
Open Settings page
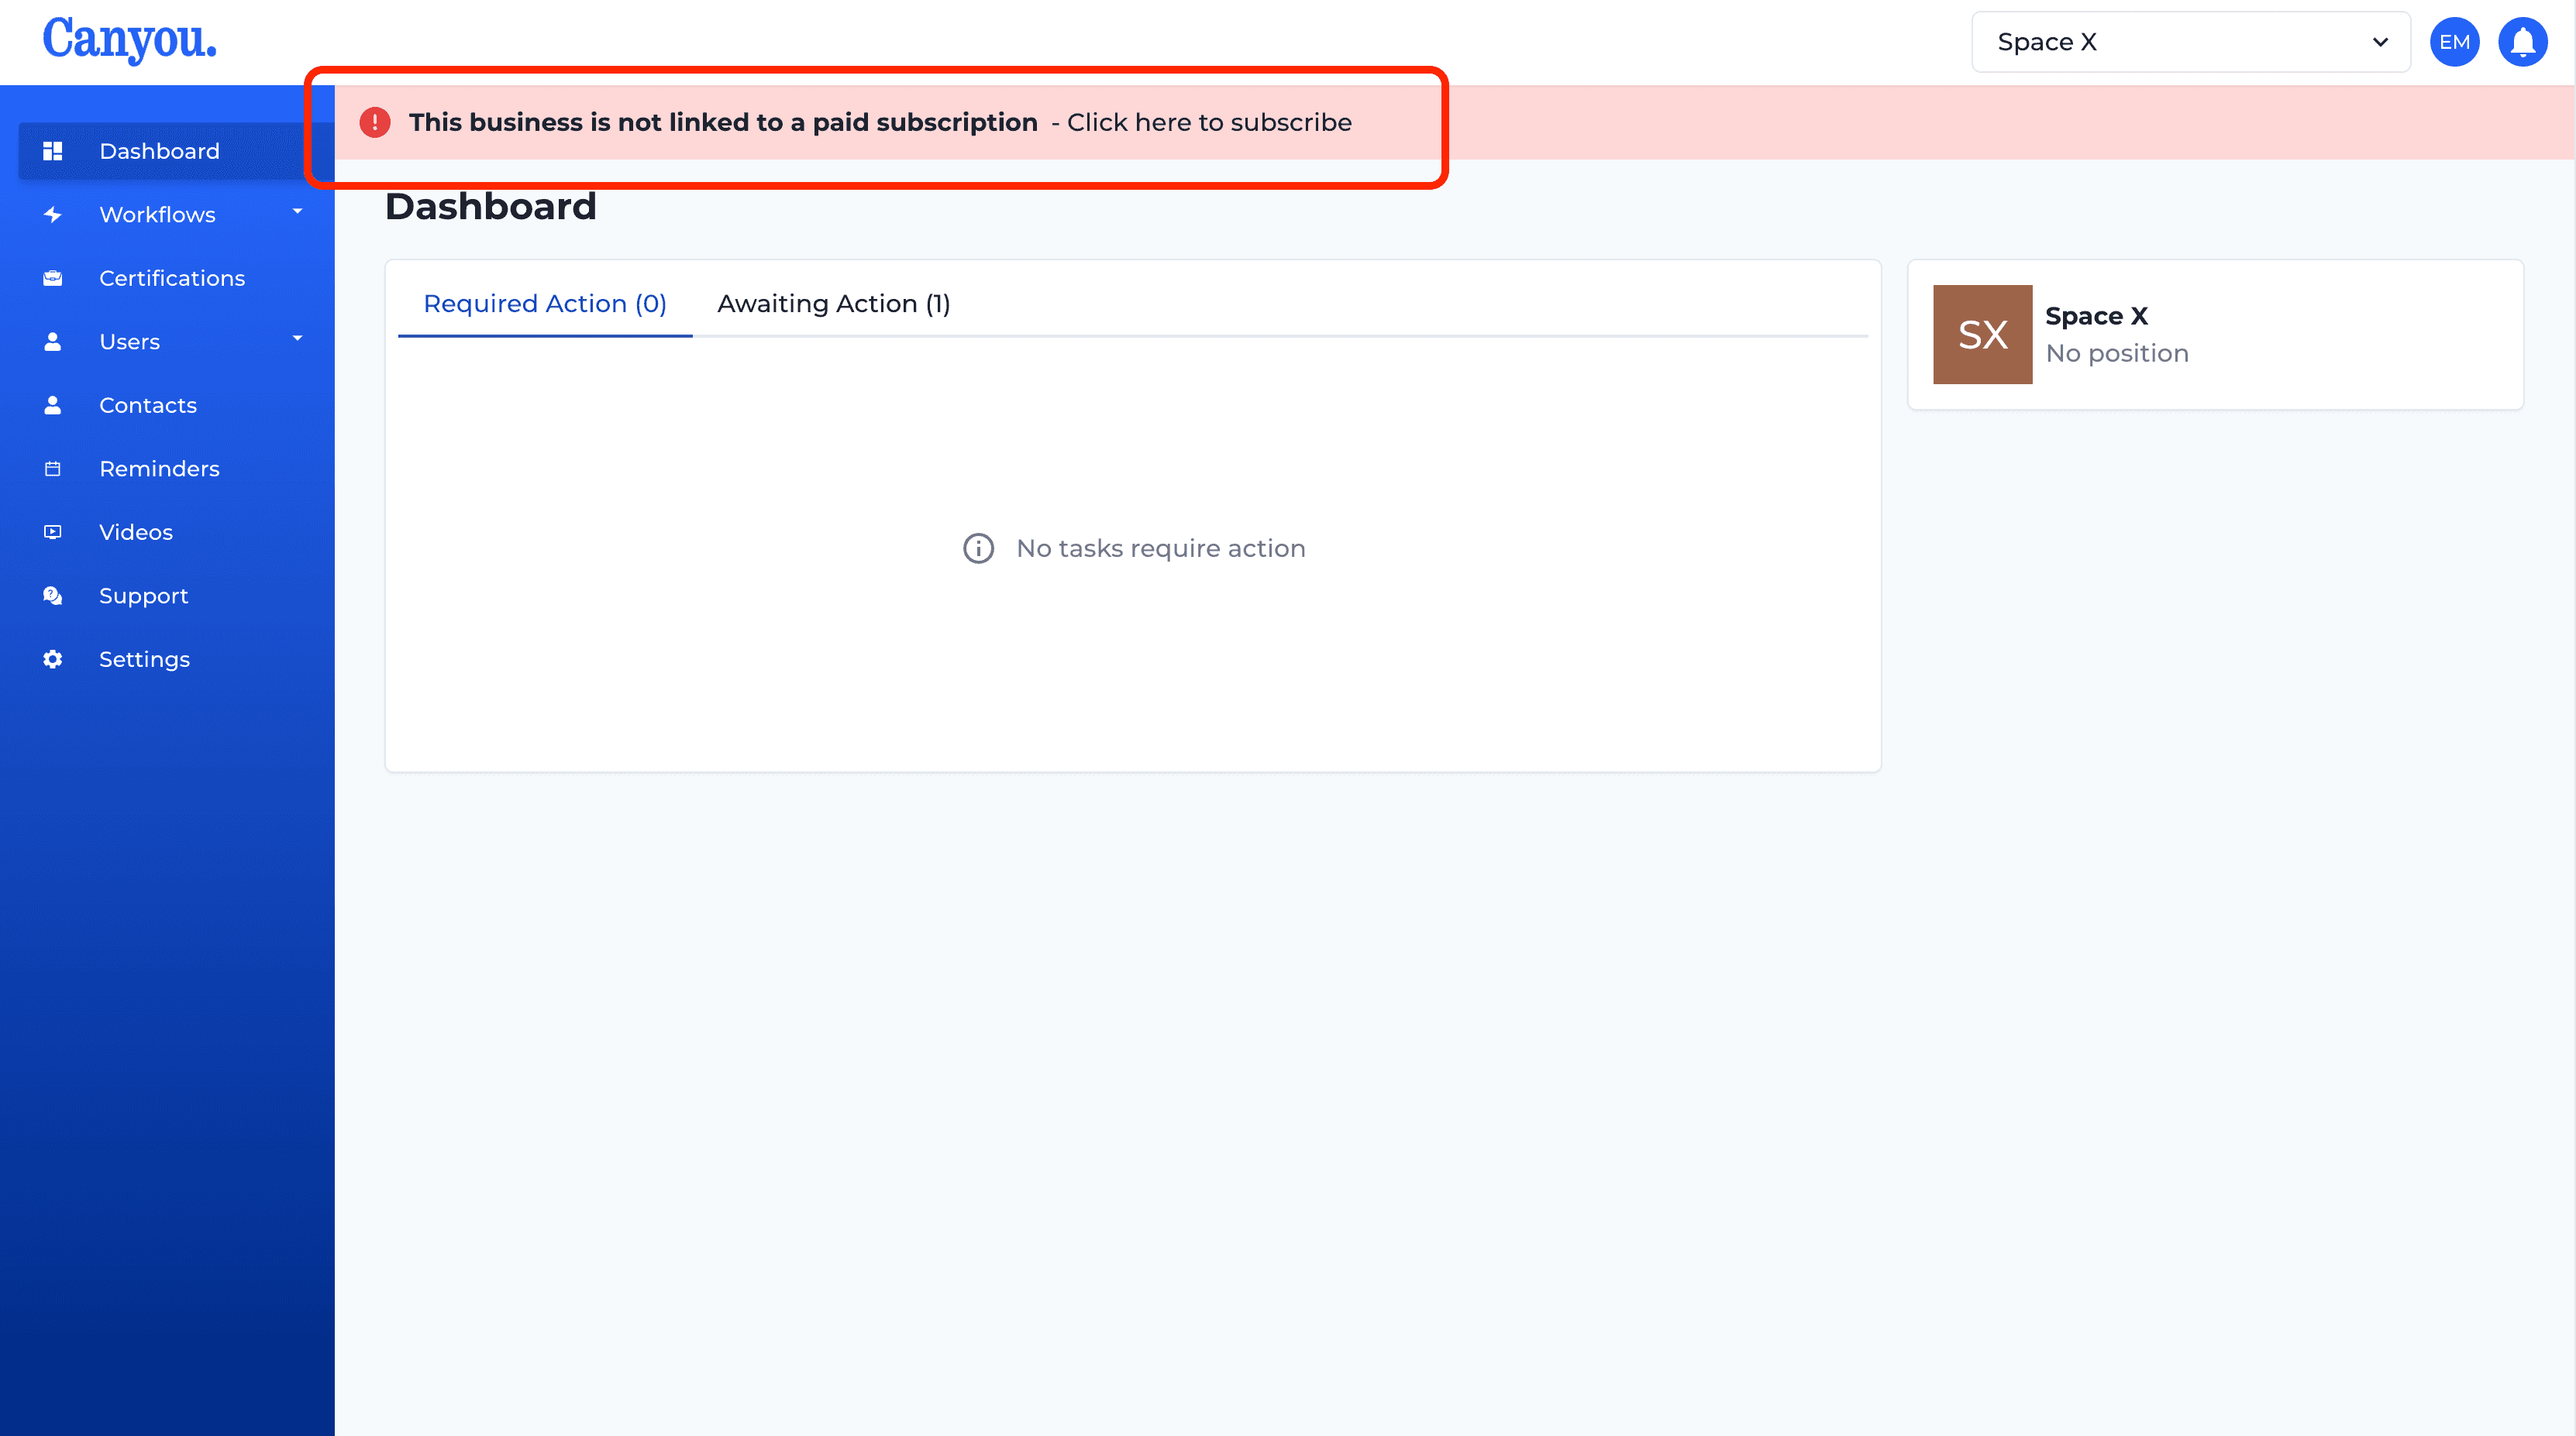[x=176, y=658]
